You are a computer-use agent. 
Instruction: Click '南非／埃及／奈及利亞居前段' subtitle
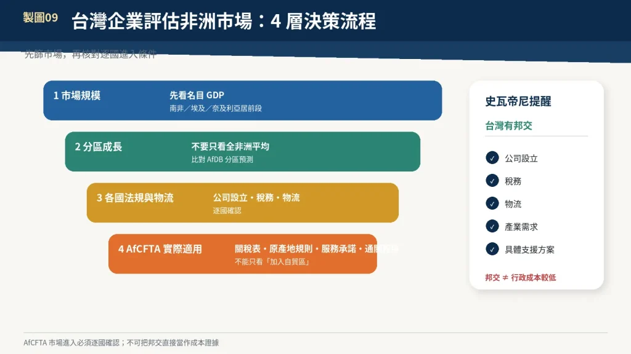[x=216, y=108]
